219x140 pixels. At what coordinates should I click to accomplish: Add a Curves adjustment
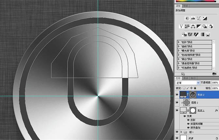199,18
